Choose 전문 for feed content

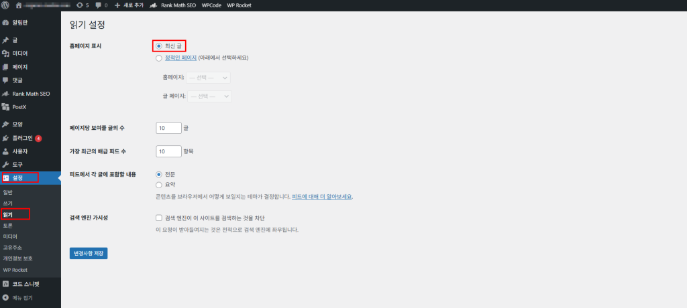tap(158, 174)
